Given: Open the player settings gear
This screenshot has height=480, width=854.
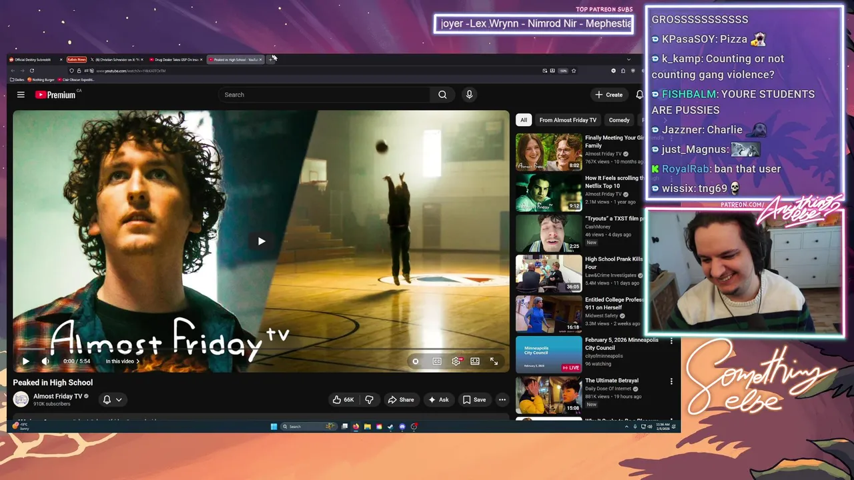Looking at the screenshot, I should 456,361.
